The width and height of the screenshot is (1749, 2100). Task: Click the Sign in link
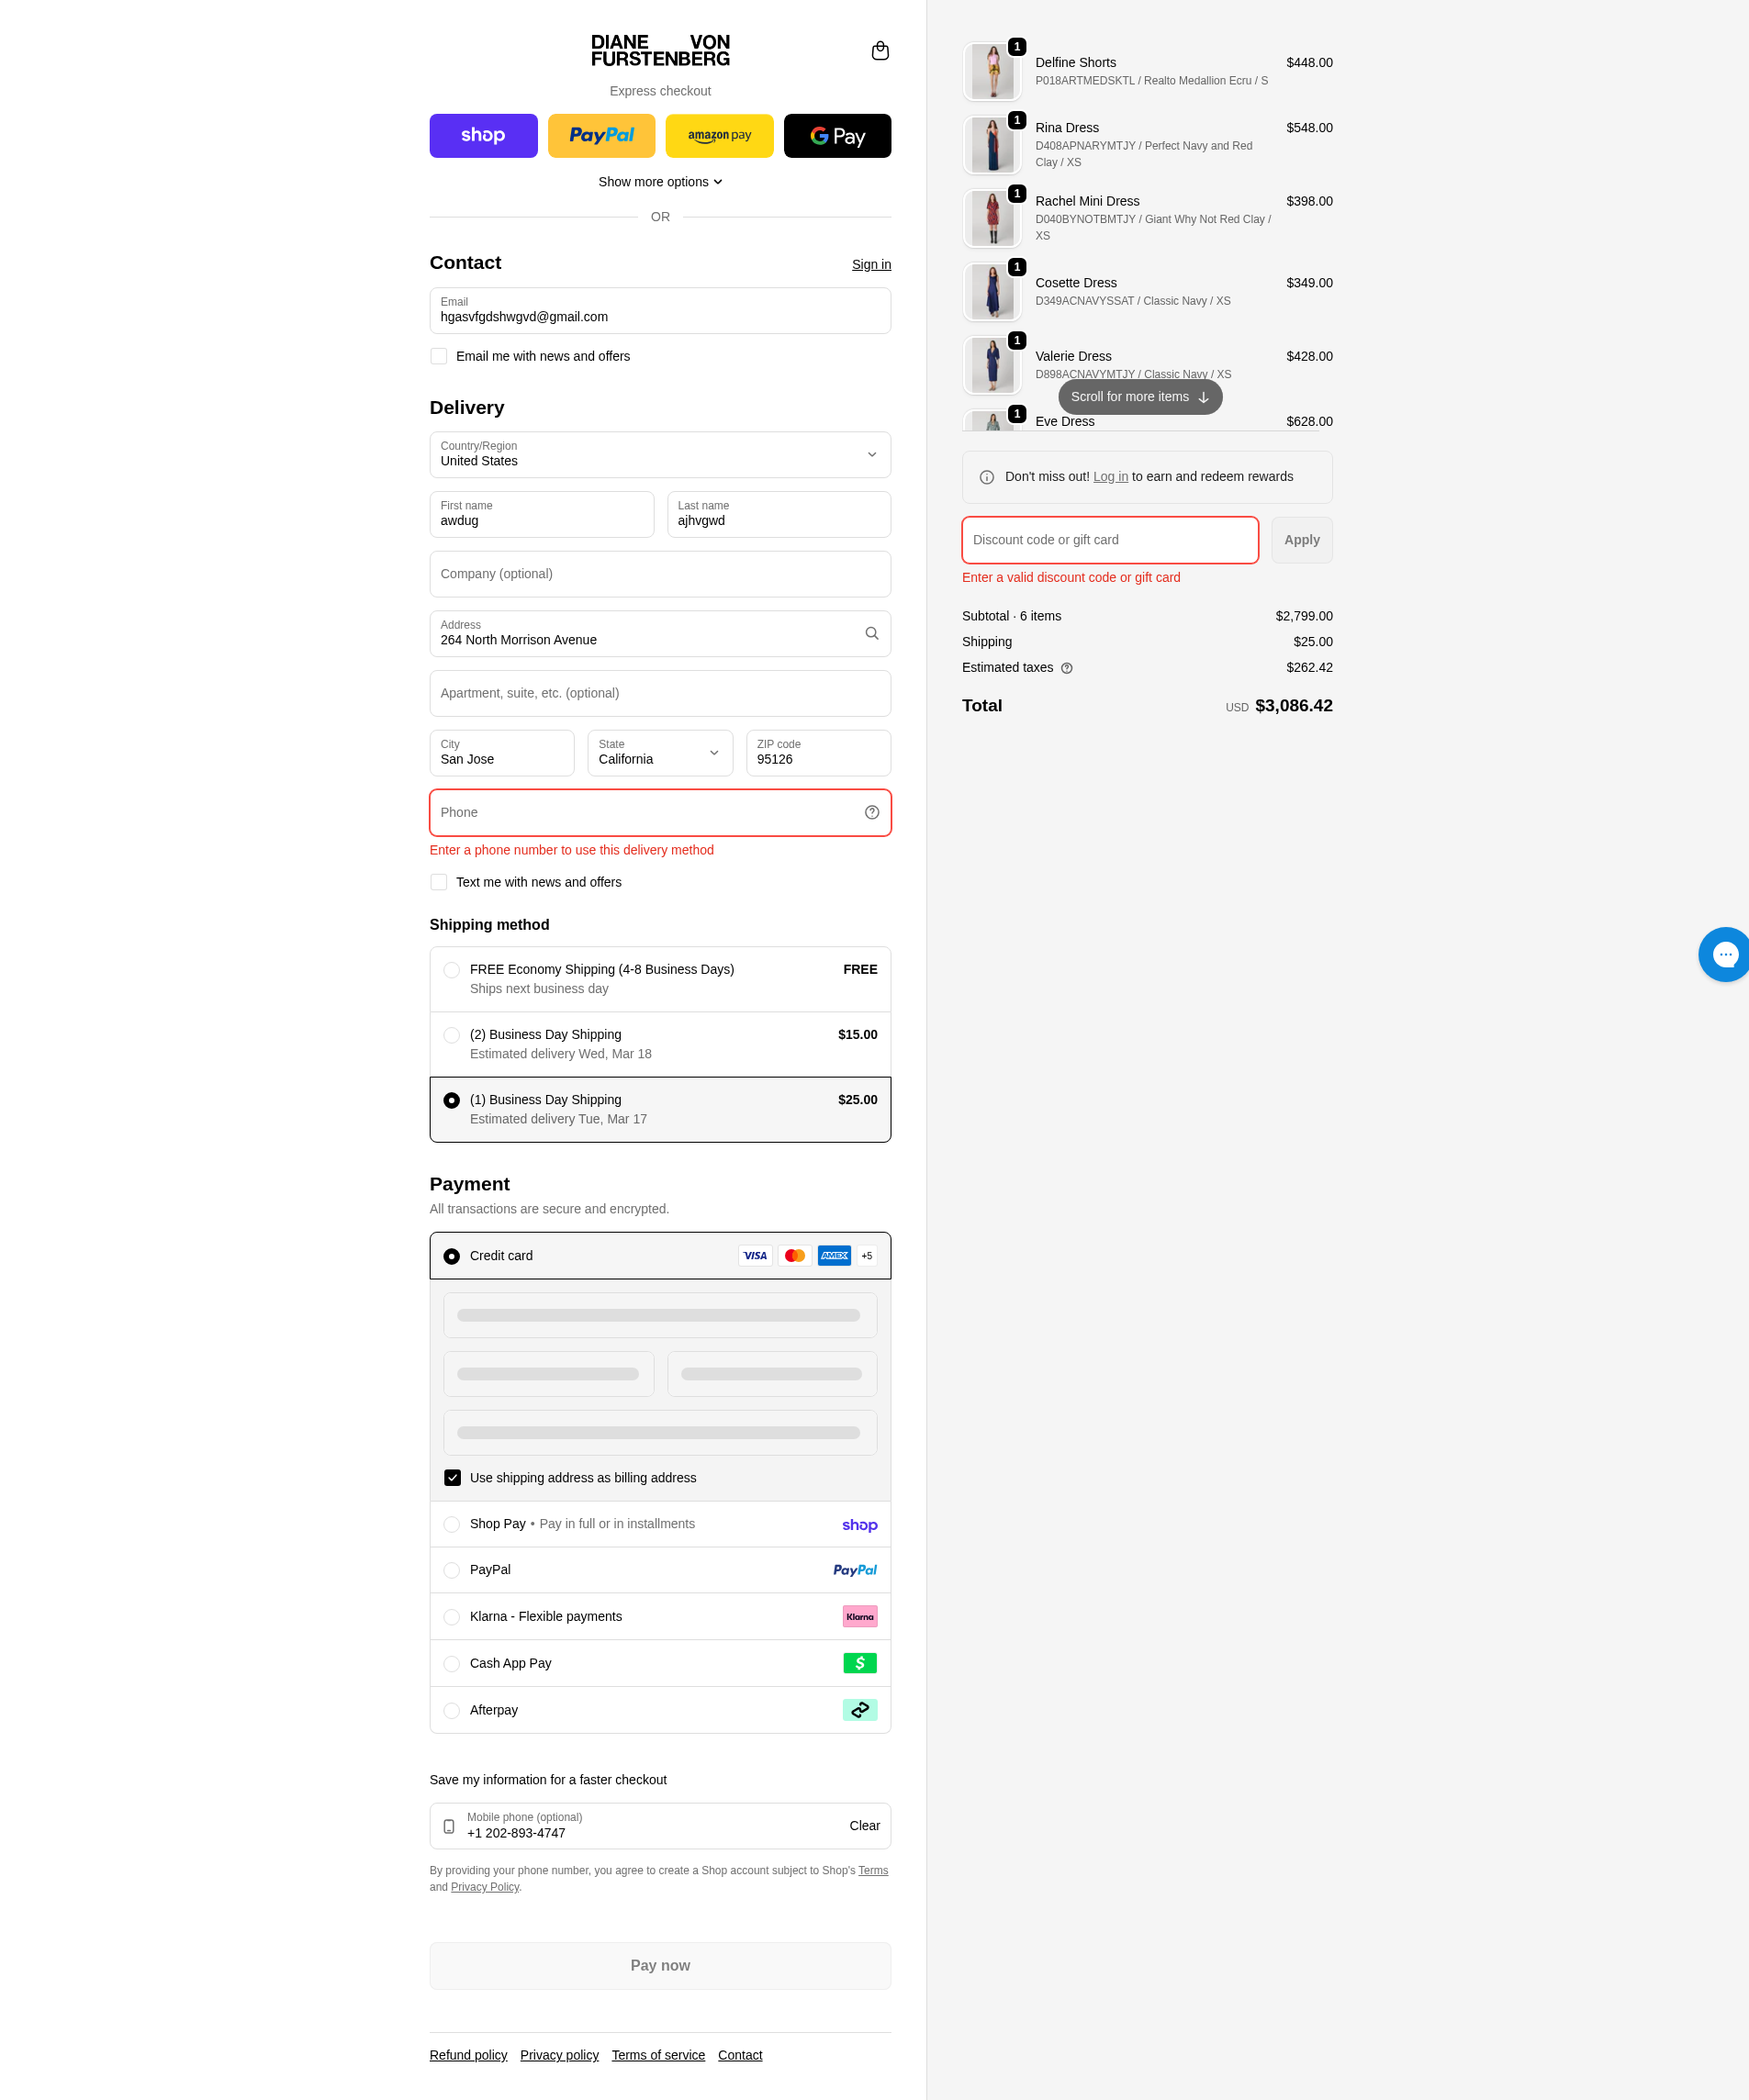pyautogui.click(x=870, y=265)
